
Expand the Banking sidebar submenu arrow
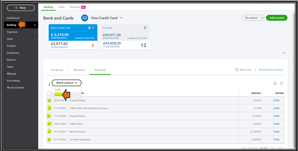pos(35,25)
